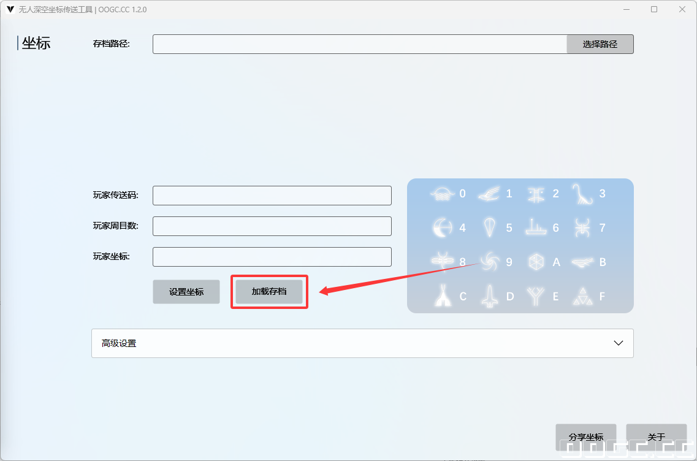Viewport: 697px width, 461px height.
Task: Pick the triangles glyph labeled F
Action: pyautogui.click(x=582, y=297)
